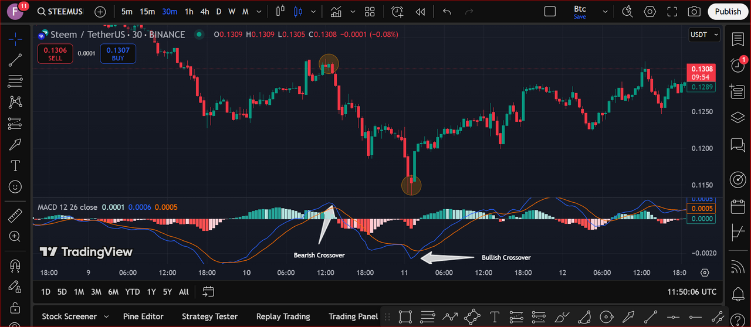The height and width of the screenshot is (327, 751).
Task: Open chart settings hexagon icon
Action: tap(649, 11)
